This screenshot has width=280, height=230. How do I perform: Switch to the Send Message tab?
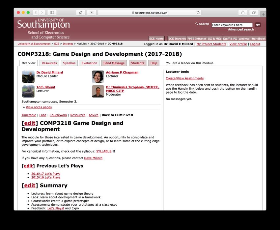tap(114, 63)
